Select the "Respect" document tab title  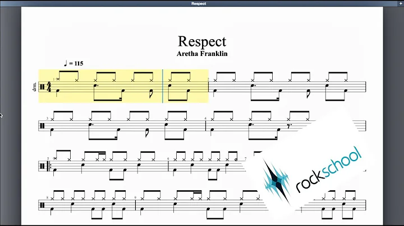pos(199,3)
